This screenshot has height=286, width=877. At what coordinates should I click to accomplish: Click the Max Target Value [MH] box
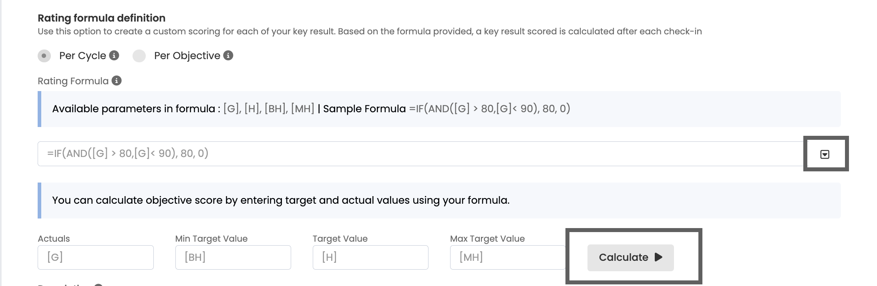tap(507, 257)
